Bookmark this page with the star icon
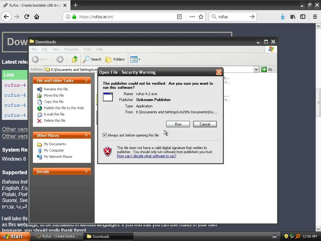Viewport: 321px width, 241px height. click(x=201, y=17)
